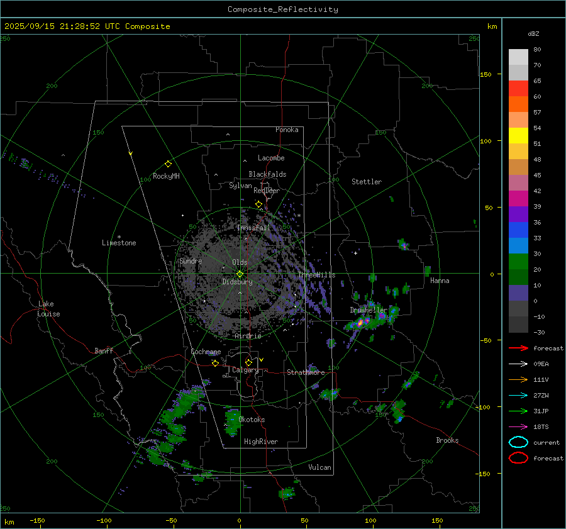Click the Didsbury label
The image size is (566, 529).
click(x=238, y=282)
